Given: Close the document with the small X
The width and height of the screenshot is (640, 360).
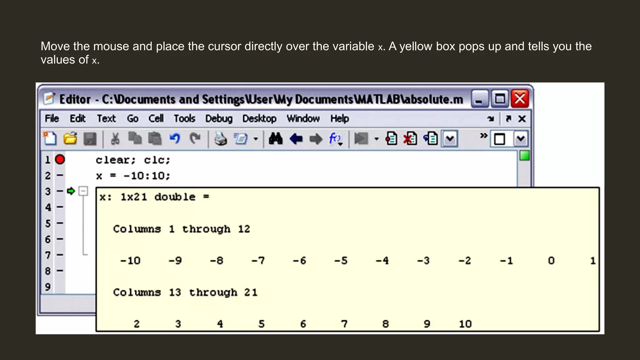Looking at the screenshot, I should pyautogui.click(x=522, y=119).
